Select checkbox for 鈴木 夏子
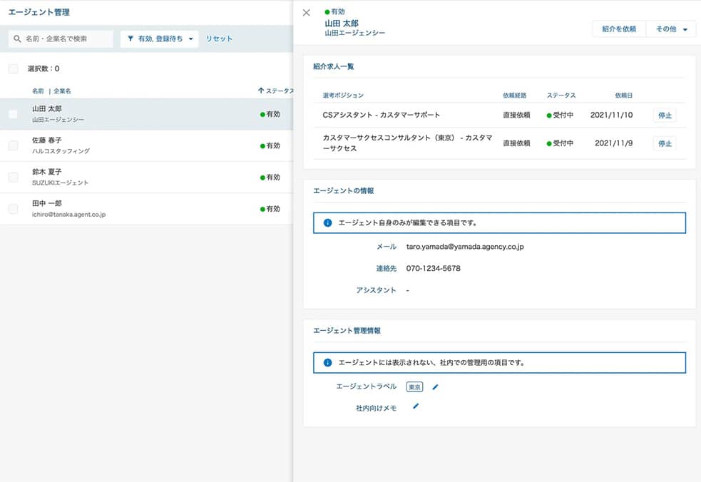Screen dimensions: 701x482 [14, 177]
